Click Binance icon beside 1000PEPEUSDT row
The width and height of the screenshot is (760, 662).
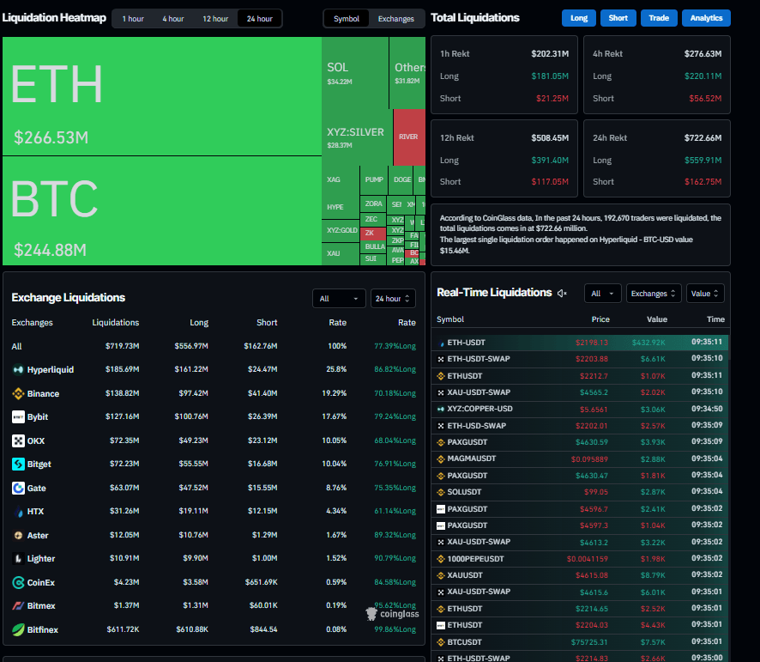pos(441,559)
